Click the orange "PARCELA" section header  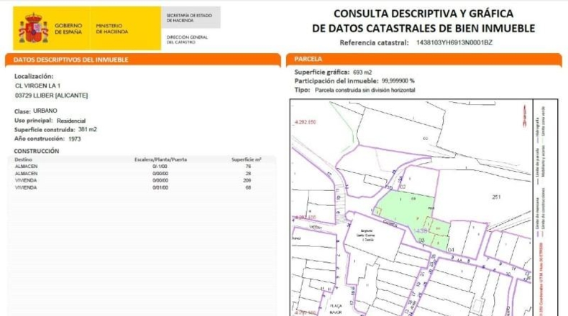point(308,59)
